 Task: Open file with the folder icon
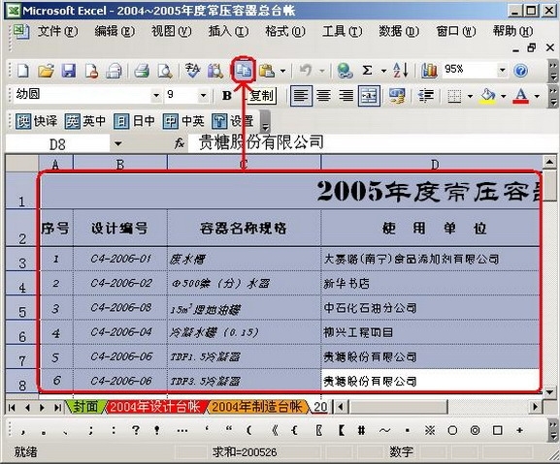coord(46,71)
